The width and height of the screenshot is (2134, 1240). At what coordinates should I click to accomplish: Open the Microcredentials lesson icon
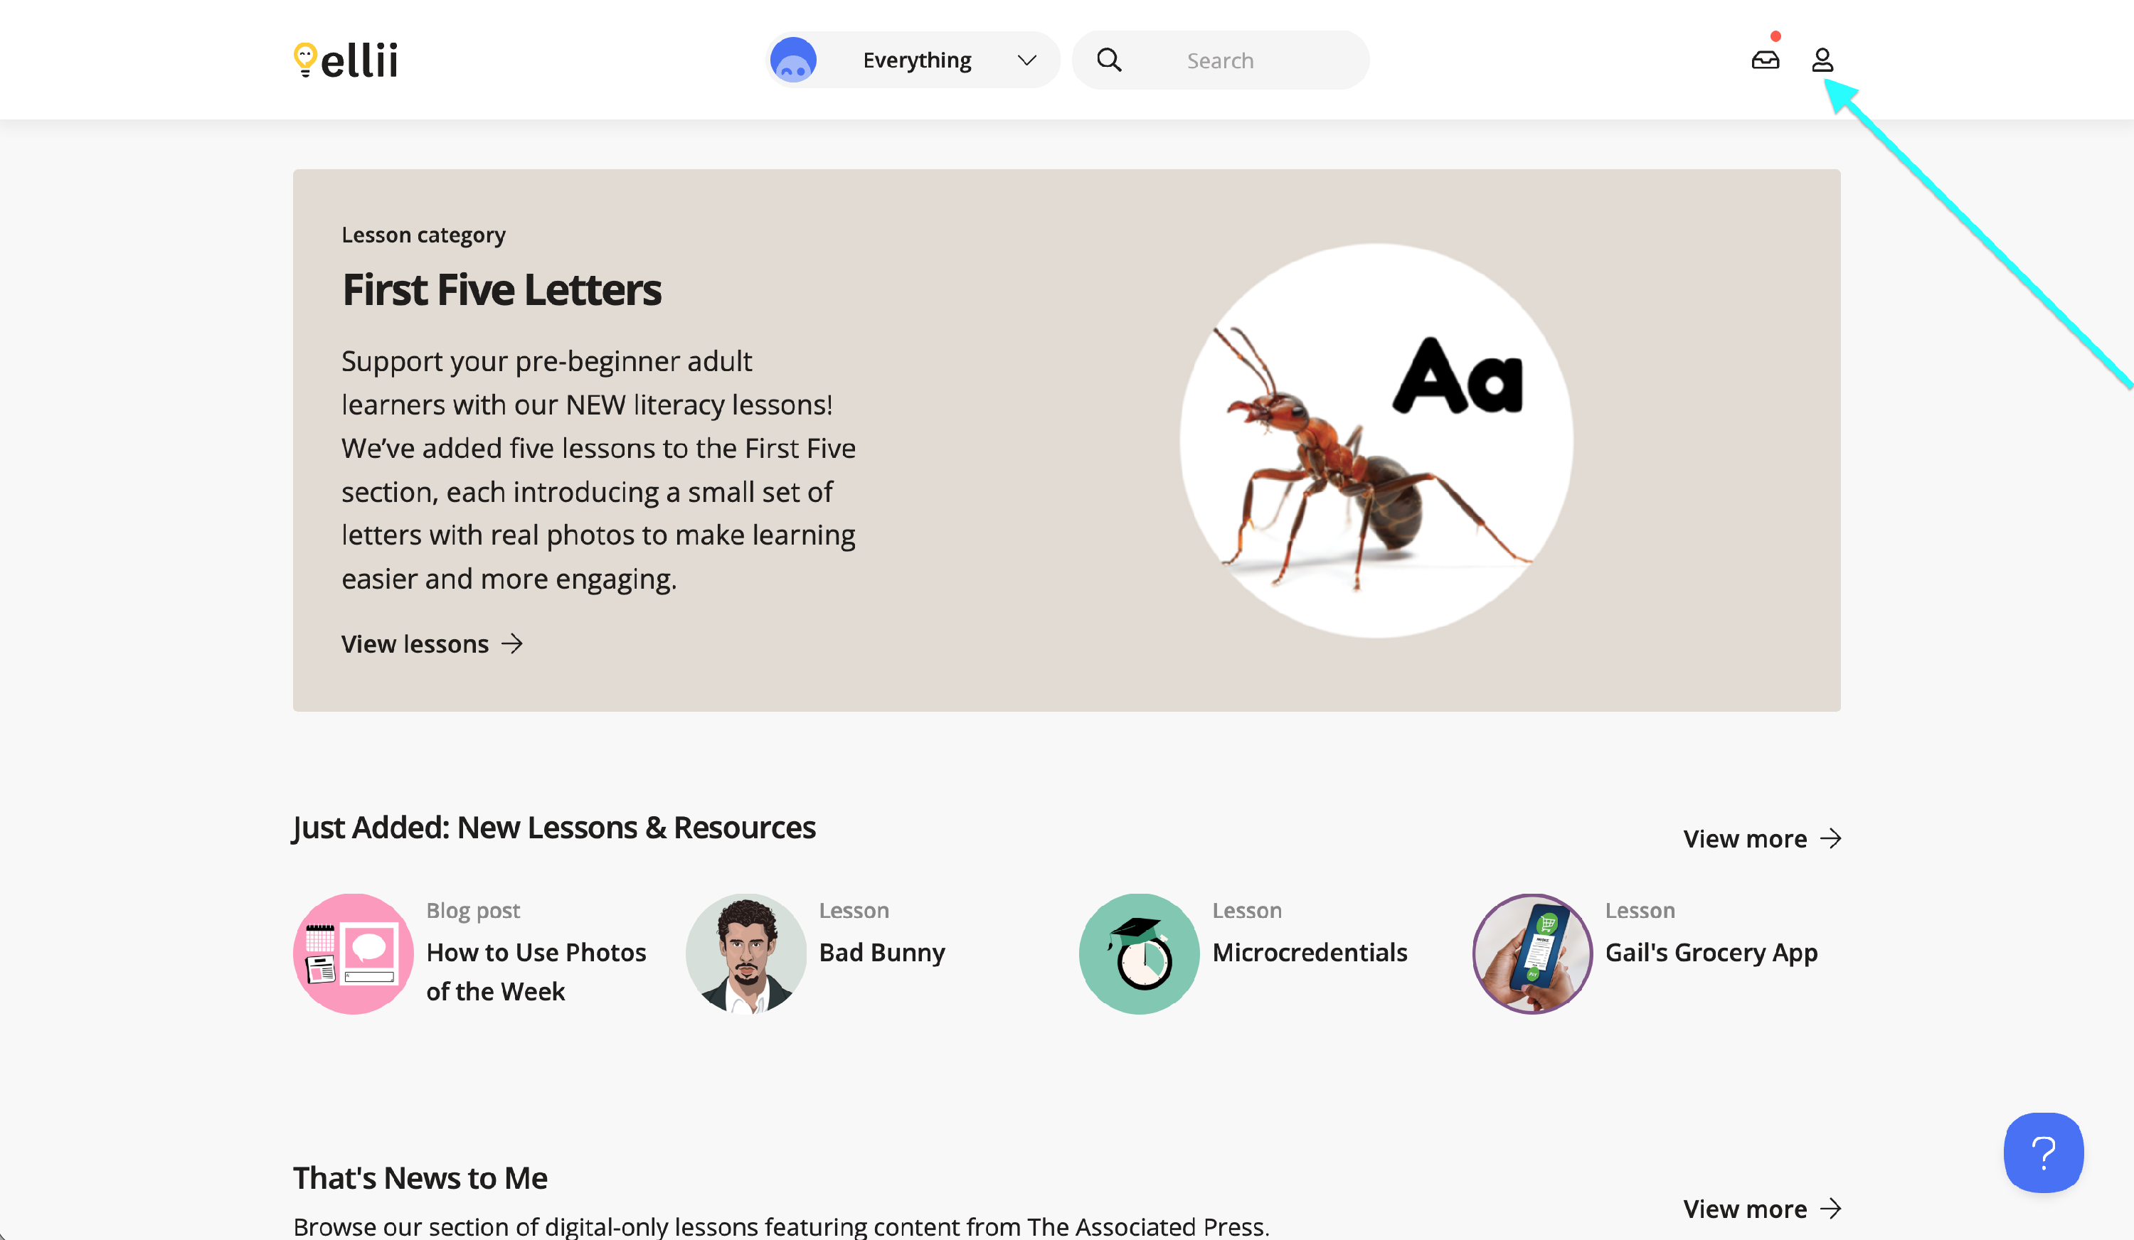click(x=1139, y=954)
